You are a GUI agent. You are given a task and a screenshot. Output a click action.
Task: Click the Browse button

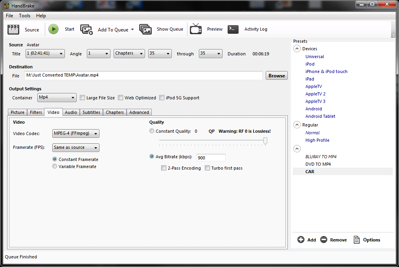[277, 75]
